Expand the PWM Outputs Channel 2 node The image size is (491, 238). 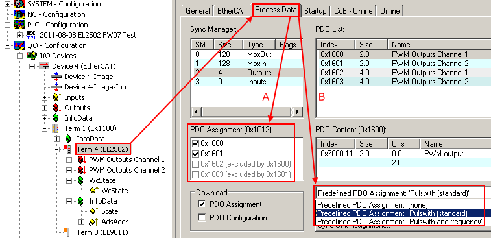point(69,170)
